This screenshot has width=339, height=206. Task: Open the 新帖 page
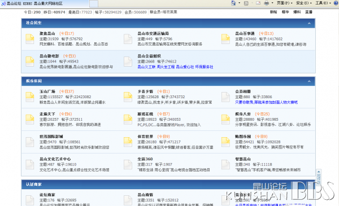(x=273, y=12)
